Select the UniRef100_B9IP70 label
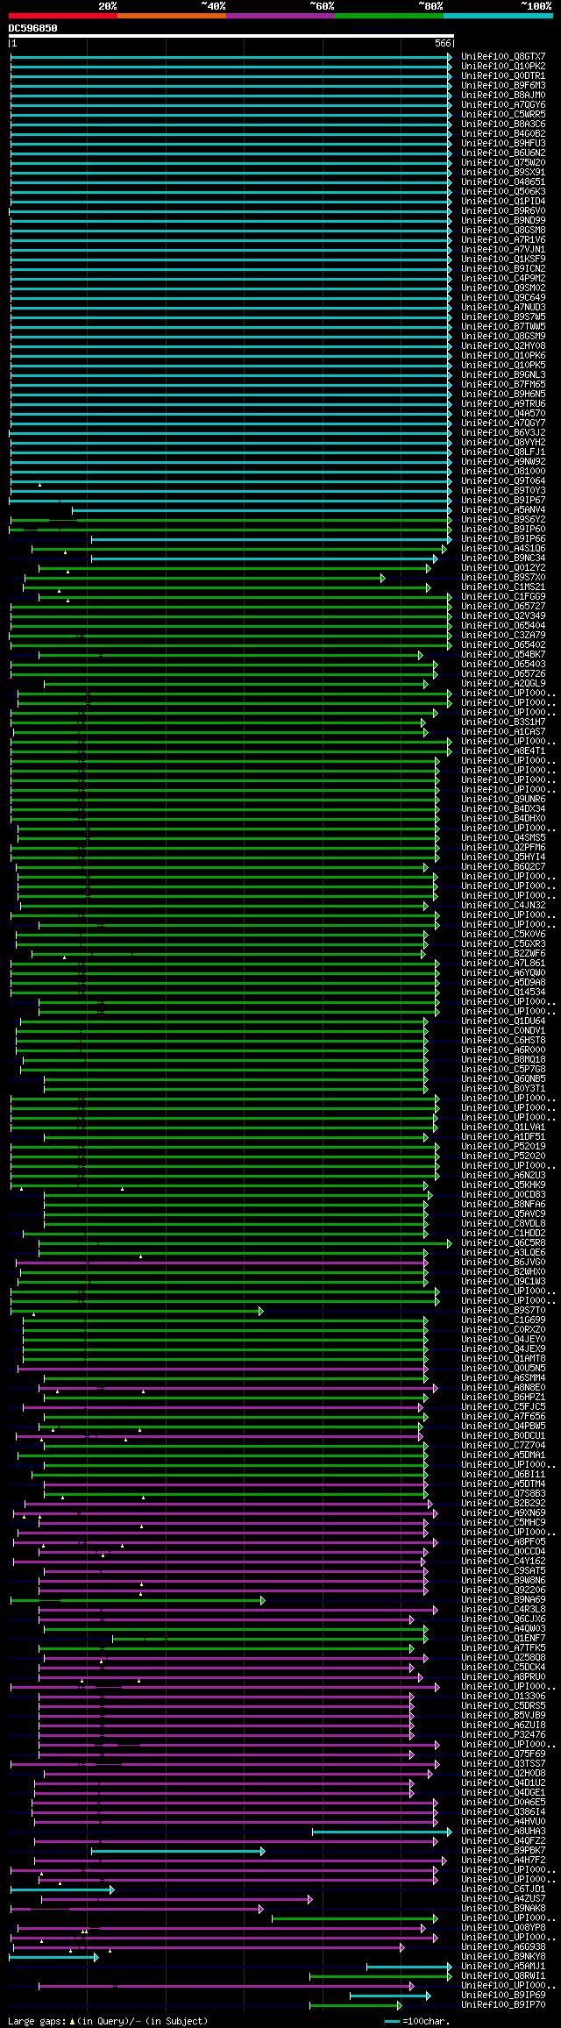The width and height of the screenshot is (561, 2028). pyautogui.click(x=503, y=2005)
